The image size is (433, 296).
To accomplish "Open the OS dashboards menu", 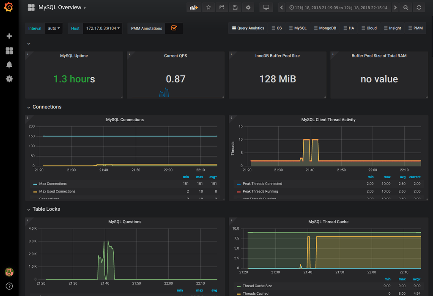I will point(277,28).
